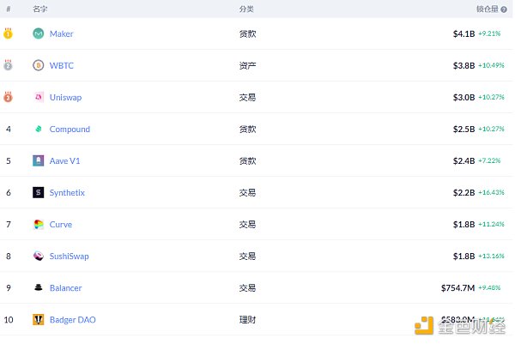Click the help icon beside 锁仓量

[503, 9]
